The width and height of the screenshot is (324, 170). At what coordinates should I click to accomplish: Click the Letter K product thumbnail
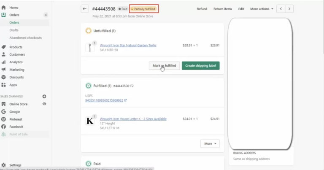tap(90, 121)
